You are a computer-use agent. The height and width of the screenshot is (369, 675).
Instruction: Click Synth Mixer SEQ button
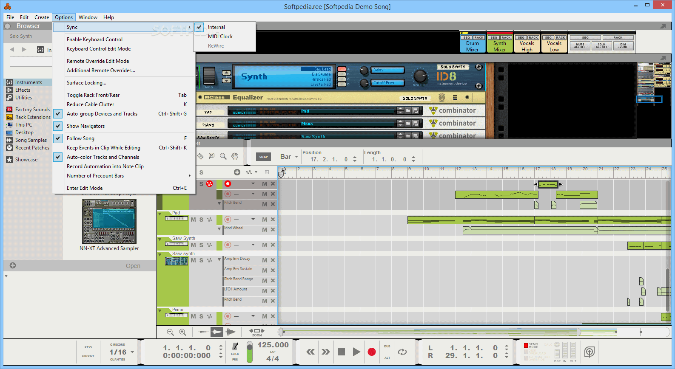click(494, 38)
